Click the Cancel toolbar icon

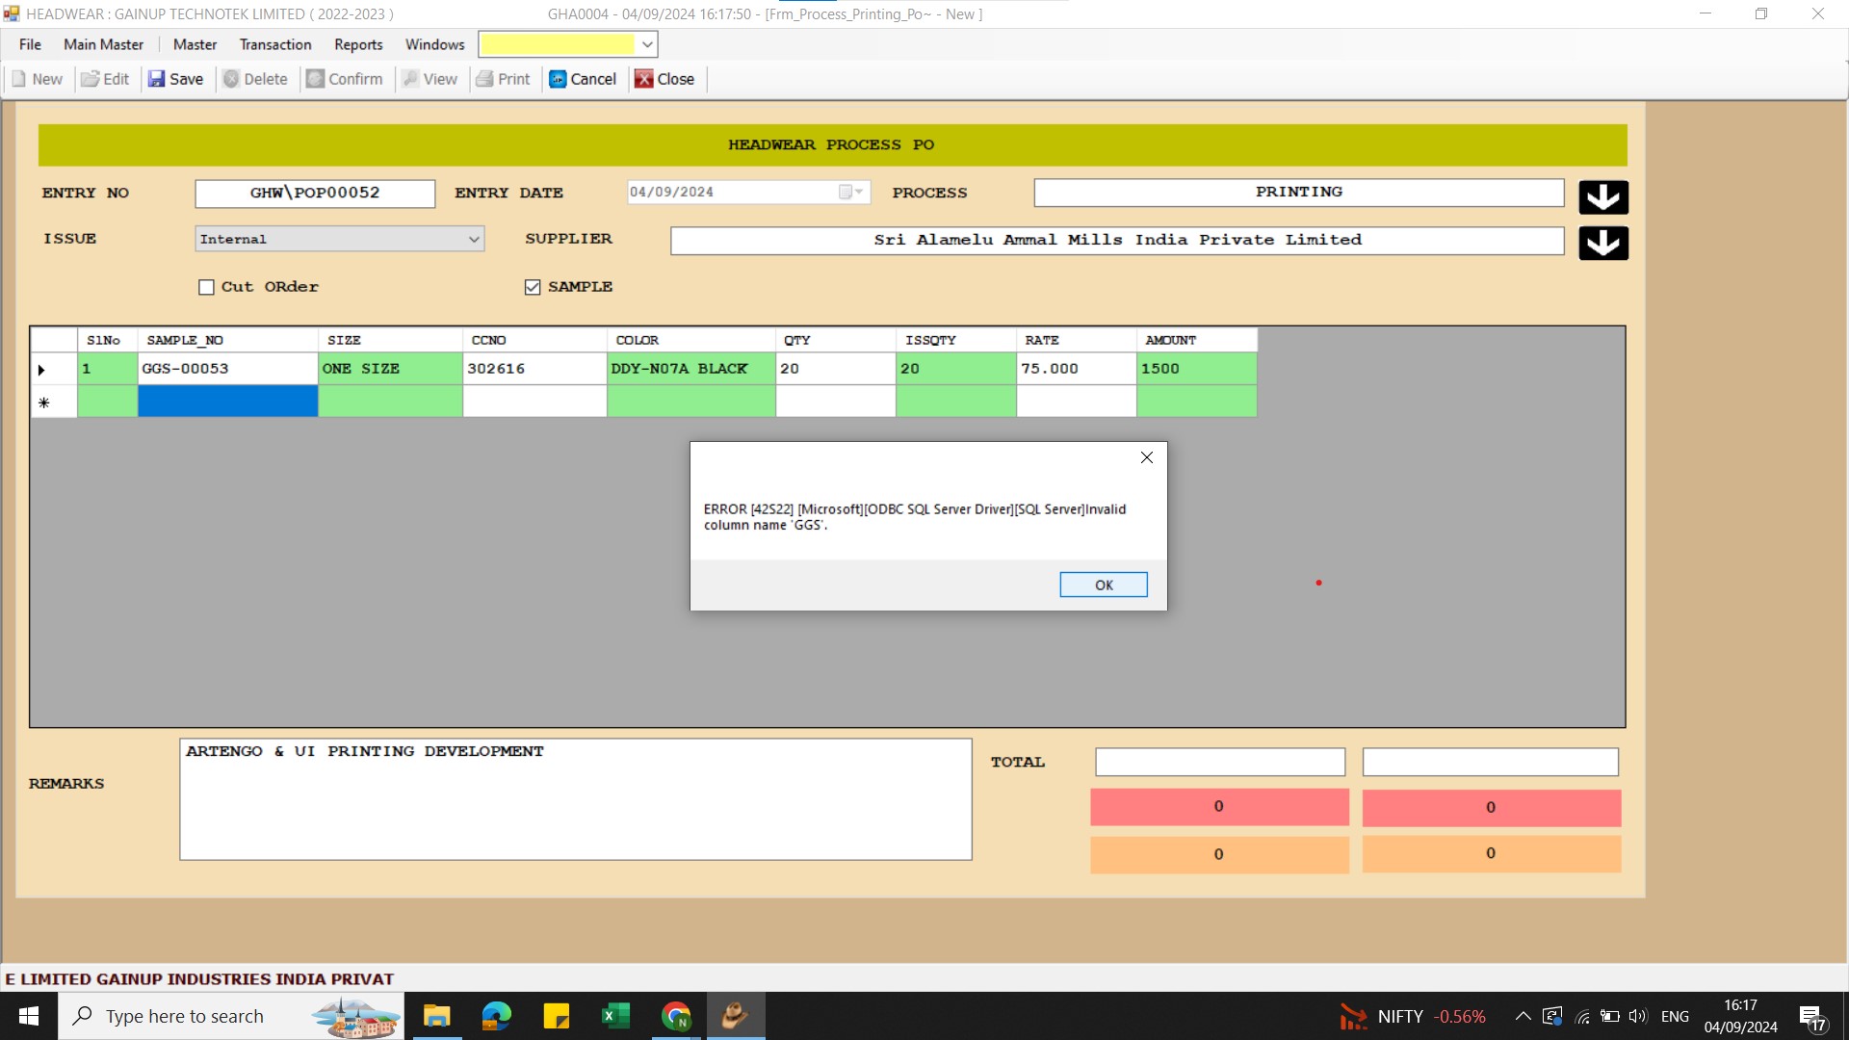click(x=558, y=79)
